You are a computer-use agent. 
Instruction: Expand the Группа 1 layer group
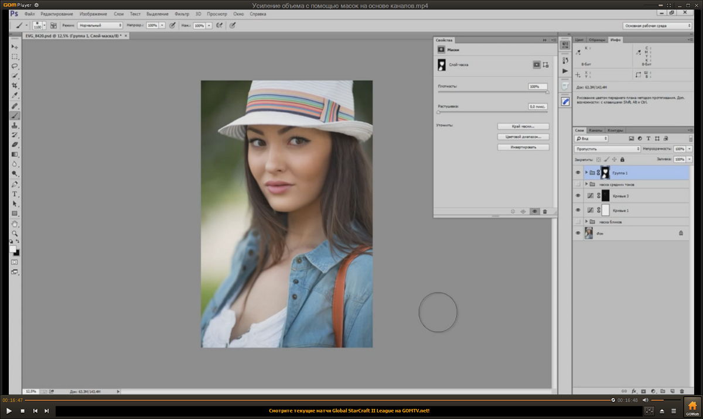point(586,173)
